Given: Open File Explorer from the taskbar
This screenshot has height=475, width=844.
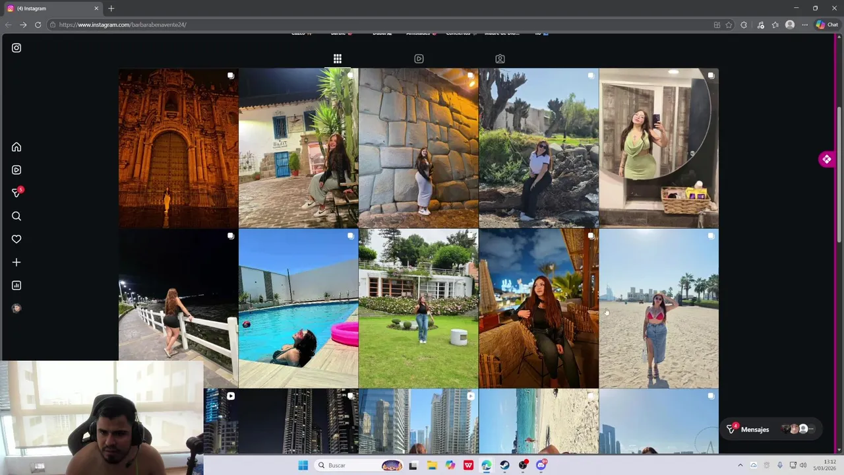Looking at the screenshot, I should pyautogui.click(x=432, y=465).
